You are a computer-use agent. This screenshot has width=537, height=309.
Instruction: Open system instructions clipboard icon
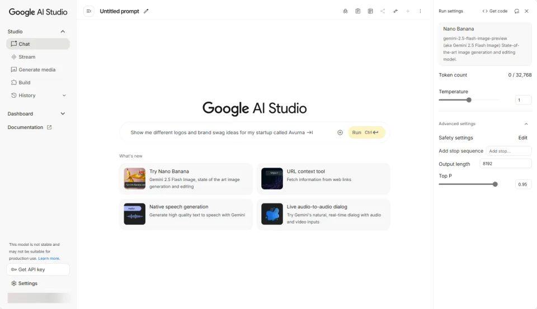click(x=358, y=11)
